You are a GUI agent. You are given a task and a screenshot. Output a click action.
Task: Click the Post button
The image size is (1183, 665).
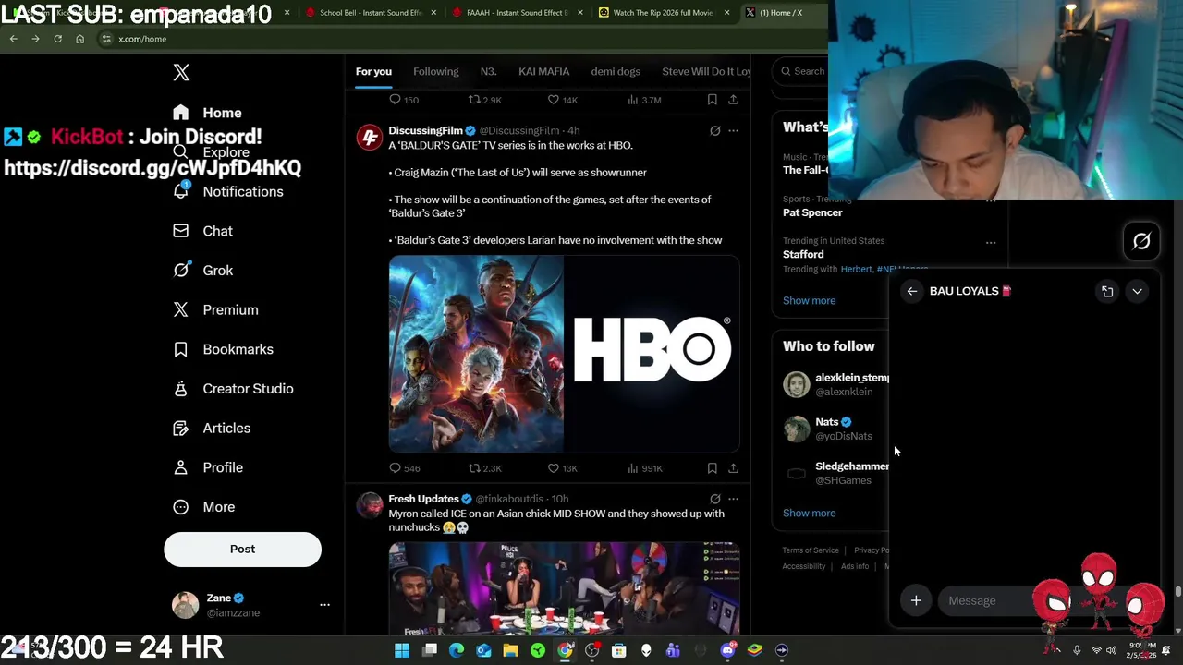(x=242, y=549)
